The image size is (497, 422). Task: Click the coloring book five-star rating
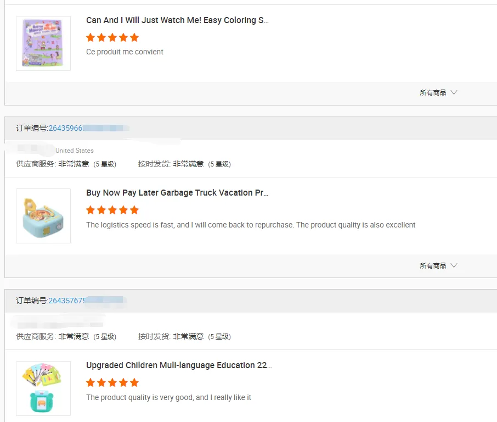(112, 37)
